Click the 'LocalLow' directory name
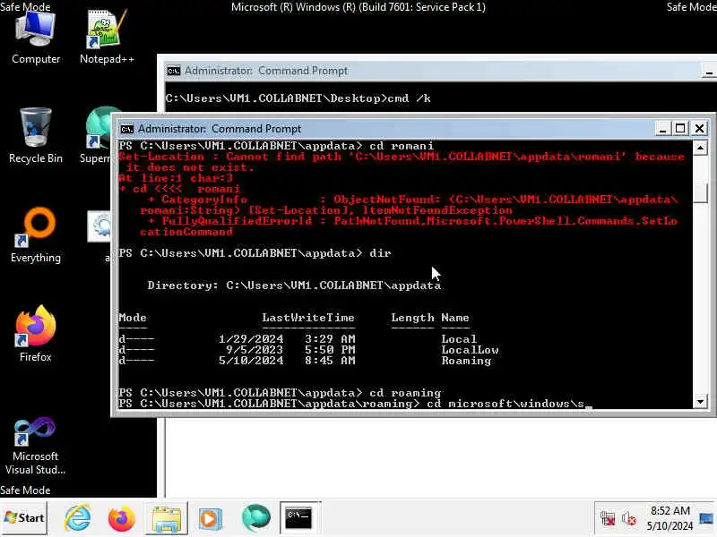Screen dimensions: 717x537 pos(470,350)
